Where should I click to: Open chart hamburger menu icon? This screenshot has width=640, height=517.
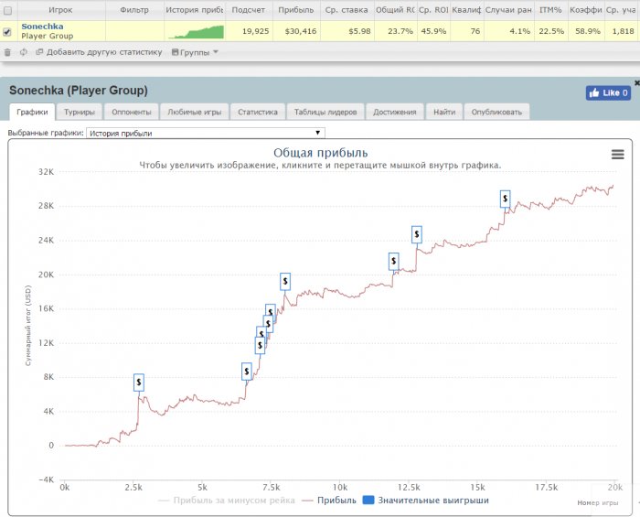pos(617,154)
